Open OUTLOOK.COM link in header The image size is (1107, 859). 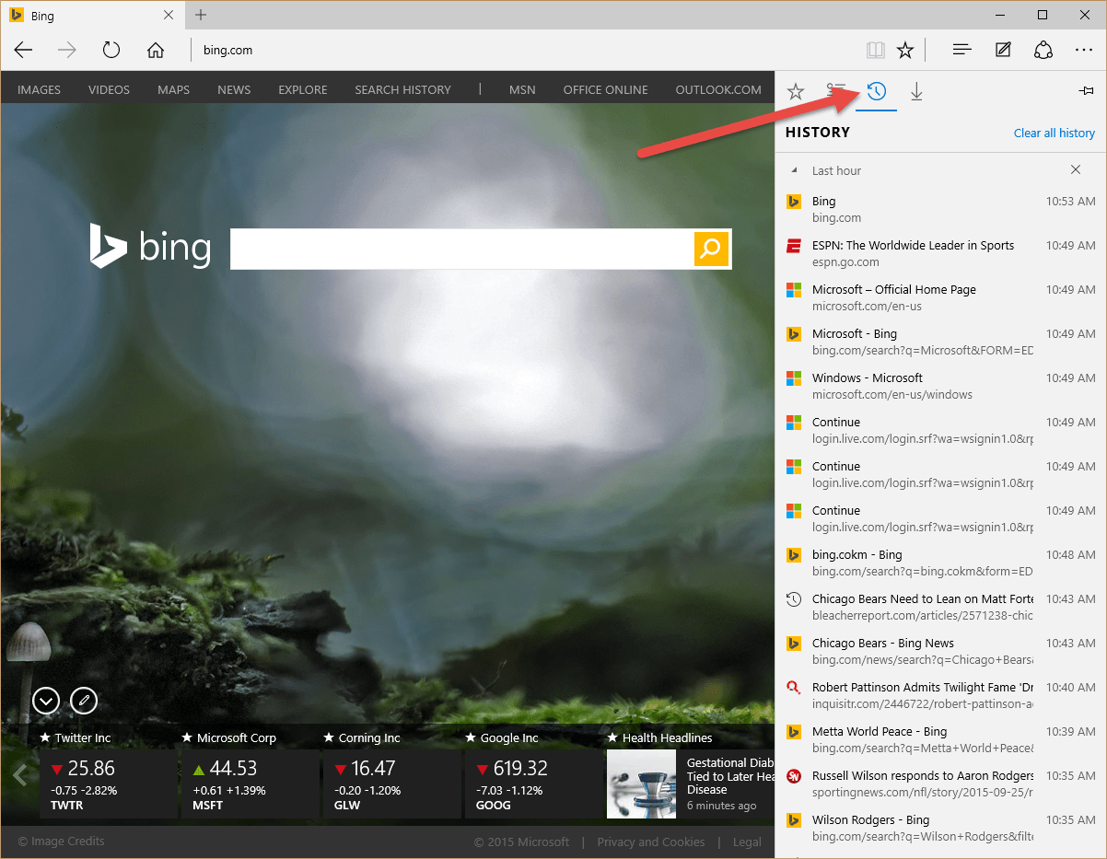pyautogui.click(x=718, y=90)
